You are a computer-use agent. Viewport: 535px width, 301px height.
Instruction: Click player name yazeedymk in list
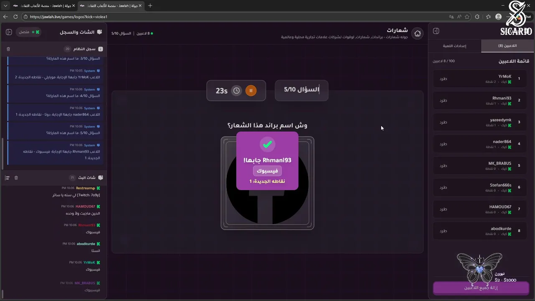click(501, 120)
